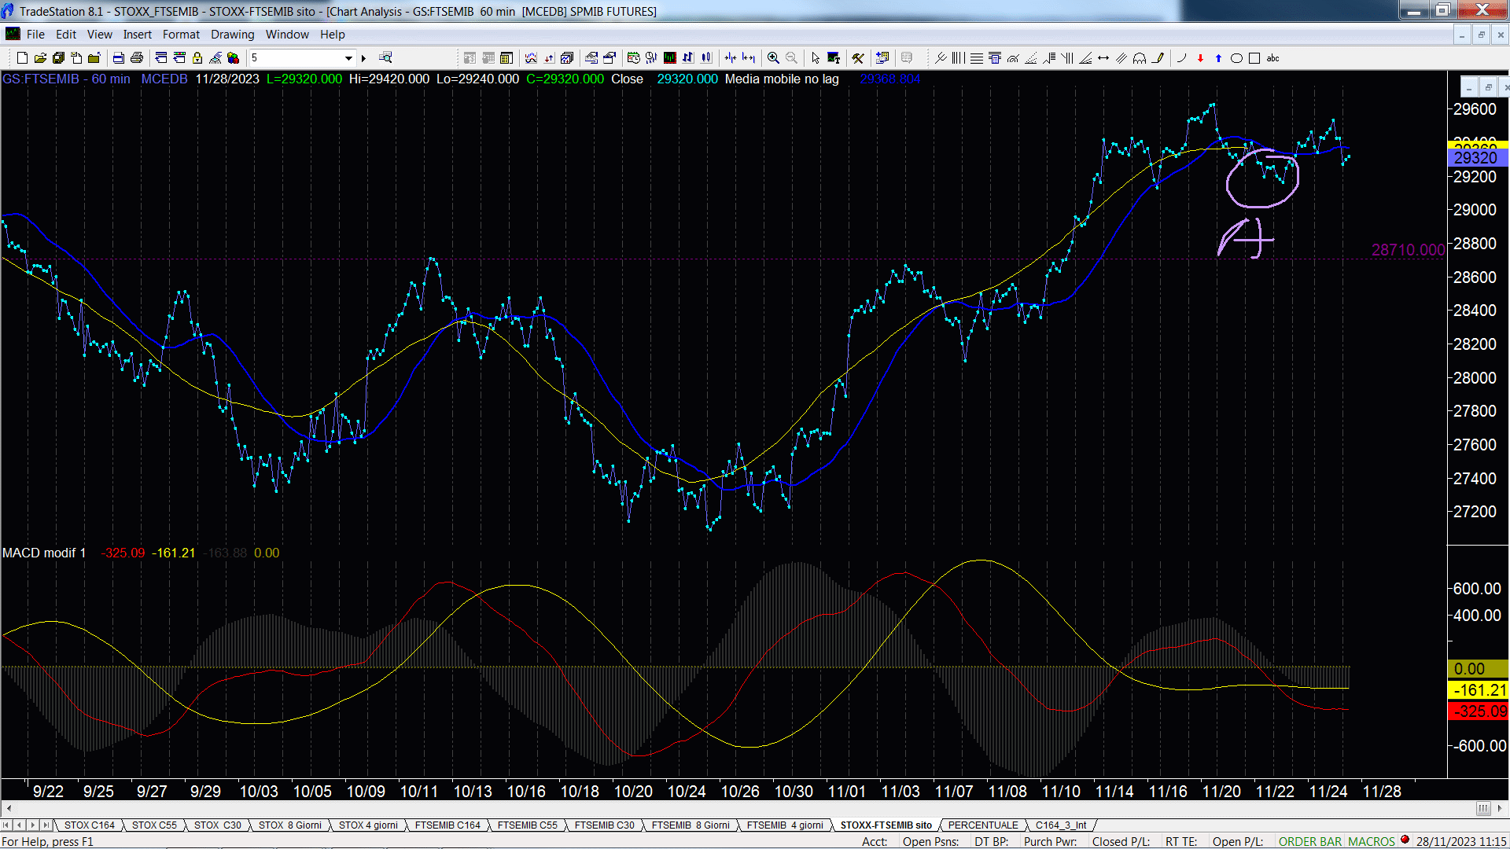Click the New document icon
This screenshot has height=849, width=1510.
22,58
